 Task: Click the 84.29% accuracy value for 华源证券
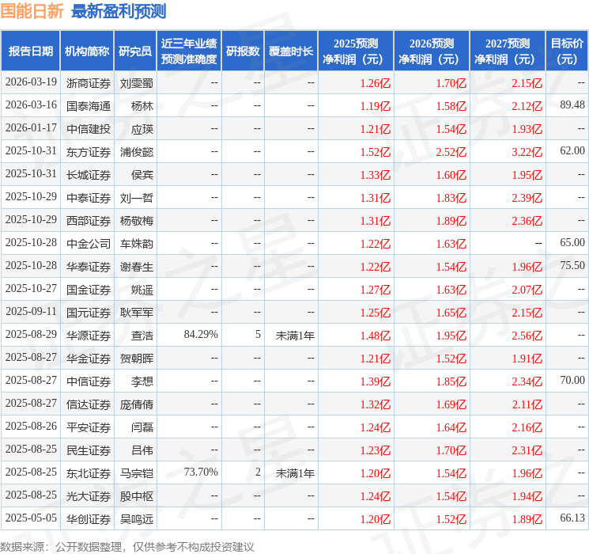point(201,336)
